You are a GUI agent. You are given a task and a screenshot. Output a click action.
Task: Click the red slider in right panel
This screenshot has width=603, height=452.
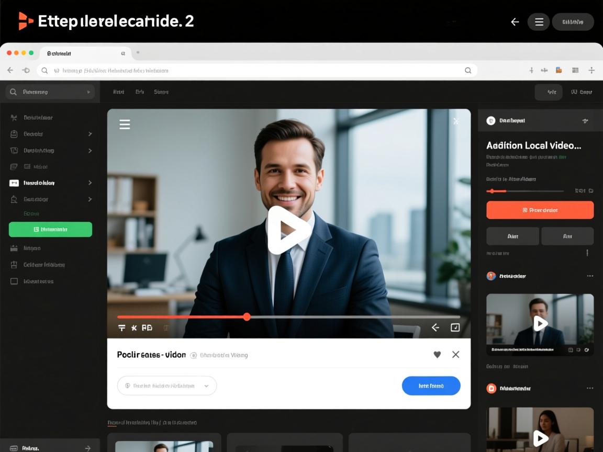point(496,191)
